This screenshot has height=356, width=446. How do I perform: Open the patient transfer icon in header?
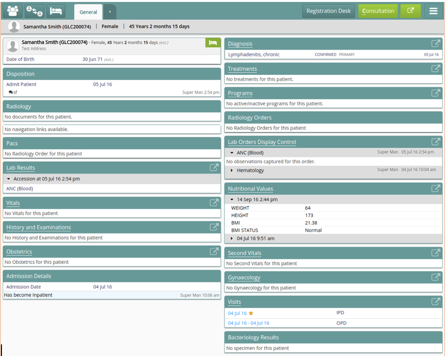tap(34, 11)
